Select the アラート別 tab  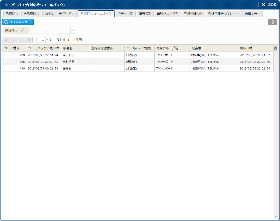point(125,14)
